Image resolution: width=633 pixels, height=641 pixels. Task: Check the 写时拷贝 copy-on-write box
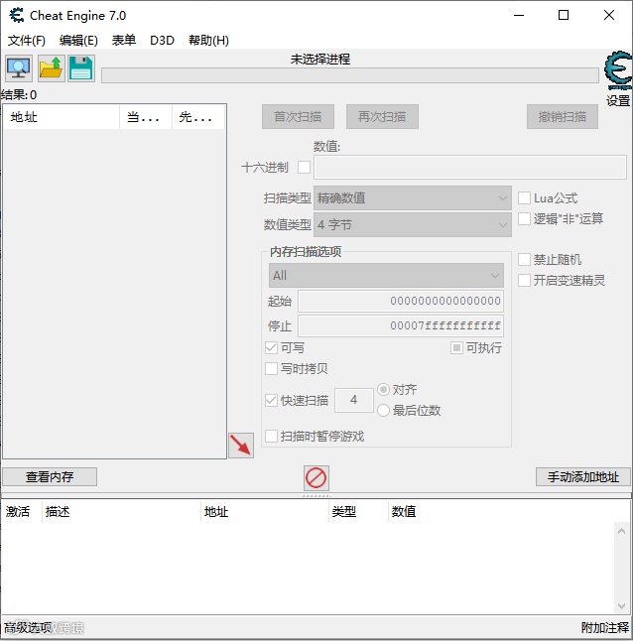click(271, 369)
